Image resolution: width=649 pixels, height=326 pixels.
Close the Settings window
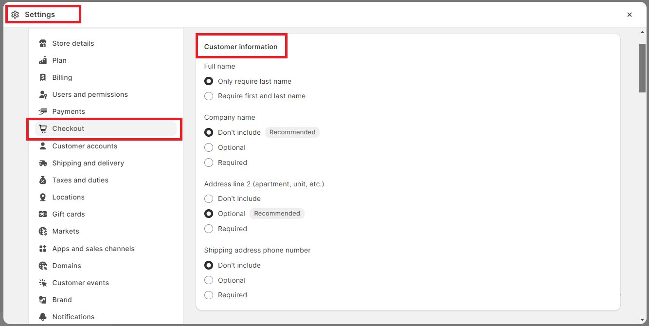tap(630, 14)
